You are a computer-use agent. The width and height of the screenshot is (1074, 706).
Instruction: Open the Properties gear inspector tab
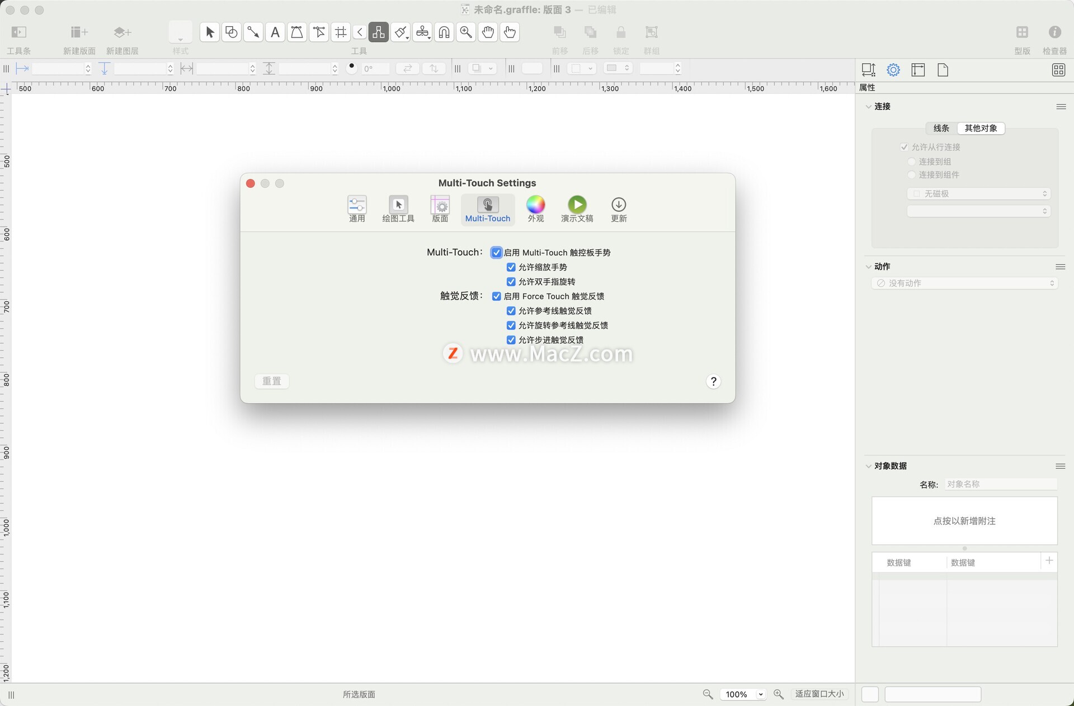[x=893, y=70]
